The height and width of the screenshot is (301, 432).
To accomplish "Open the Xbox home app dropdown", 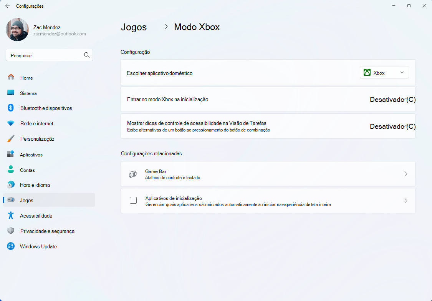I will tap(384, 73).
